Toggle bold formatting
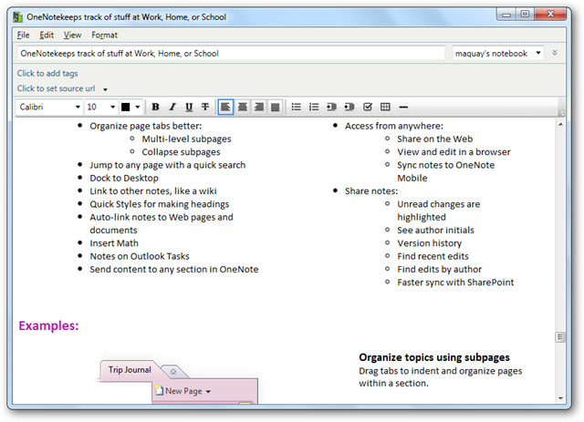Viewport: 584px width, 422px height. pos(156,108)
